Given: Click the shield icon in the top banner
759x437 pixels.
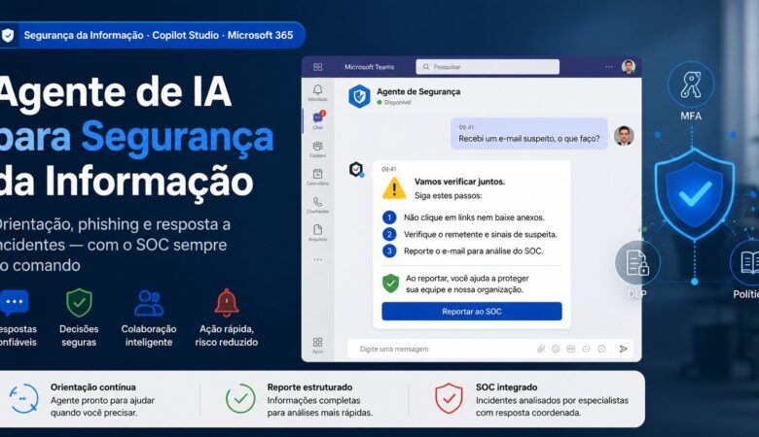Looking at the screenshot, I should [8, 35].
